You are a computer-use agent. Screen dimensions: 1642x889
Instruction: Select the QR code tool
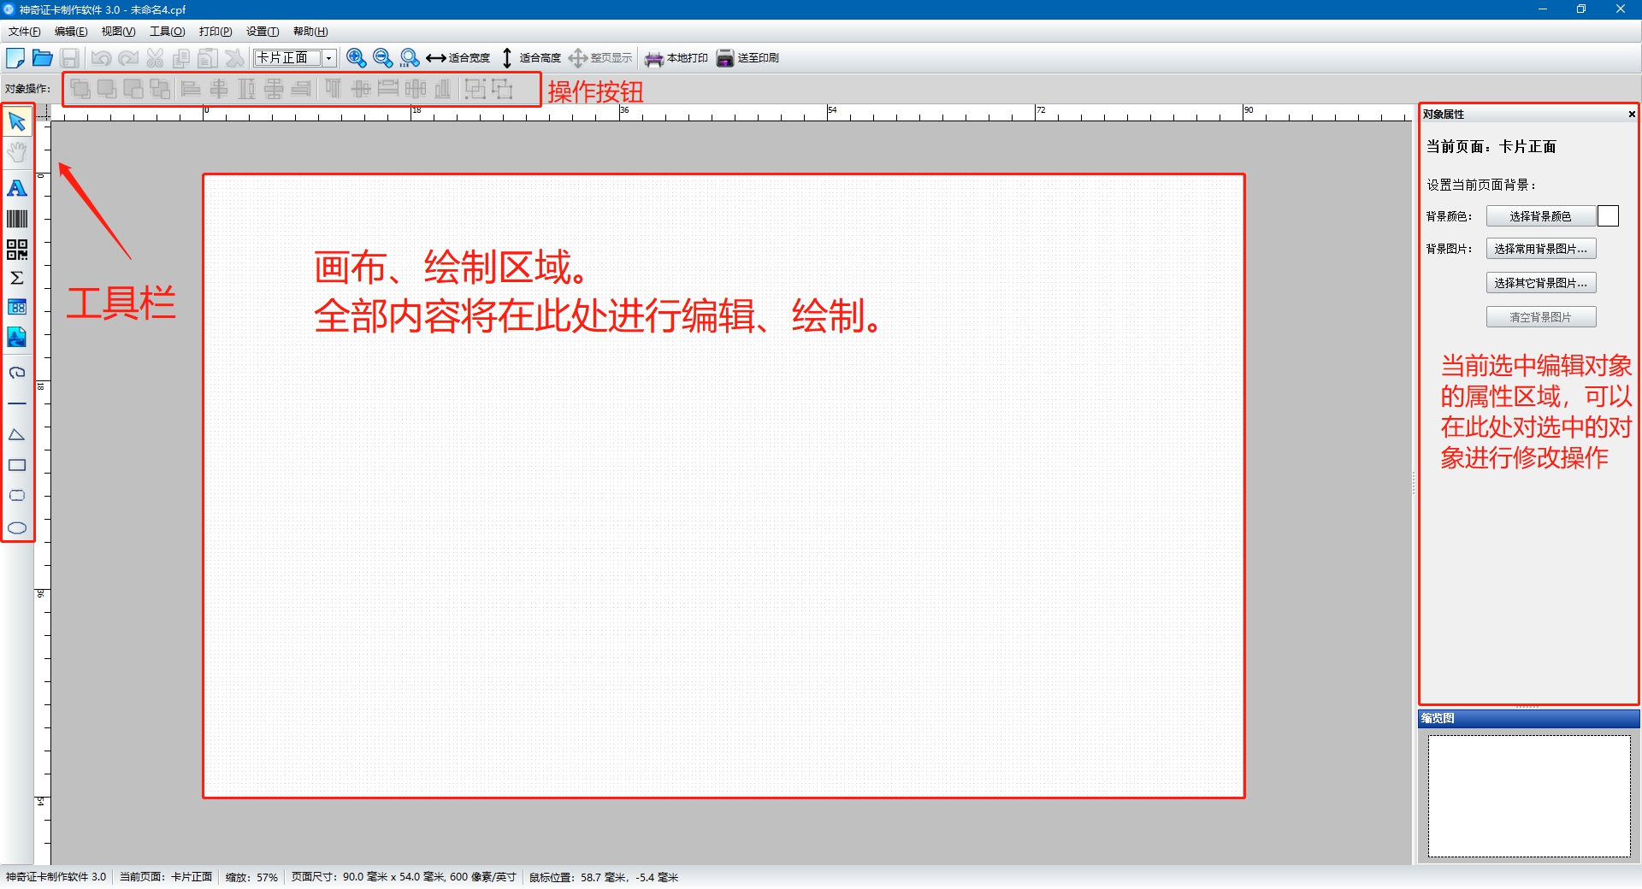tap(16, 250)
